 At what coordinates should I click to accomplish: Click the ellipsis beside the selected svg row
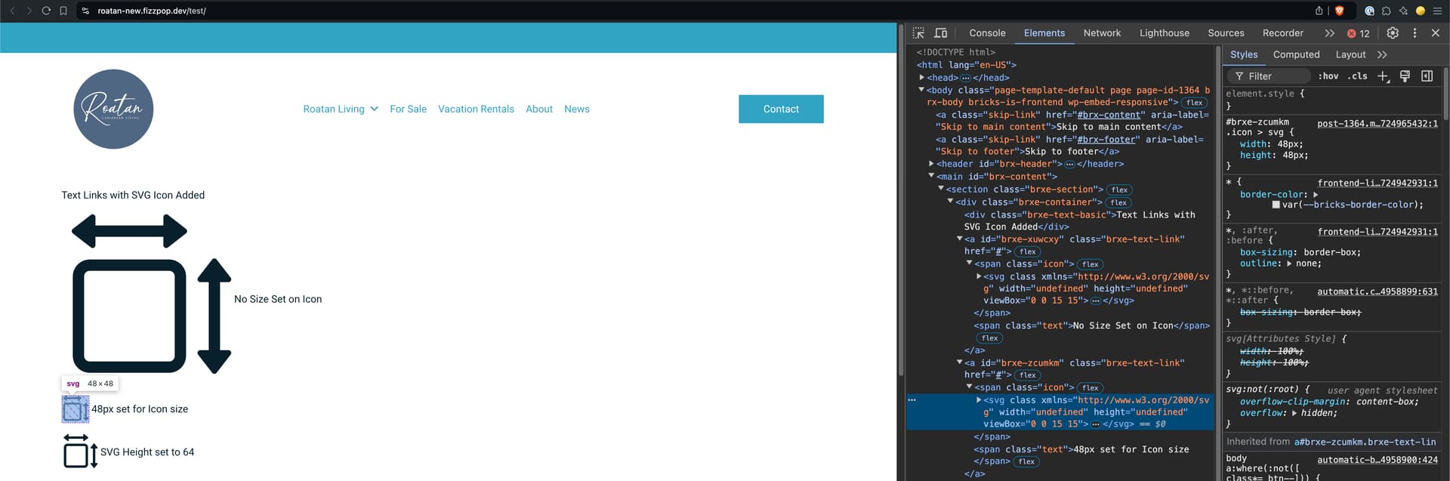(x=912, y=400)
